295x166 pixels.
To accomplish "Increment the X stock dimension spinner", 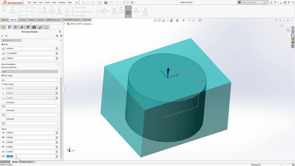I will (57, 48).
